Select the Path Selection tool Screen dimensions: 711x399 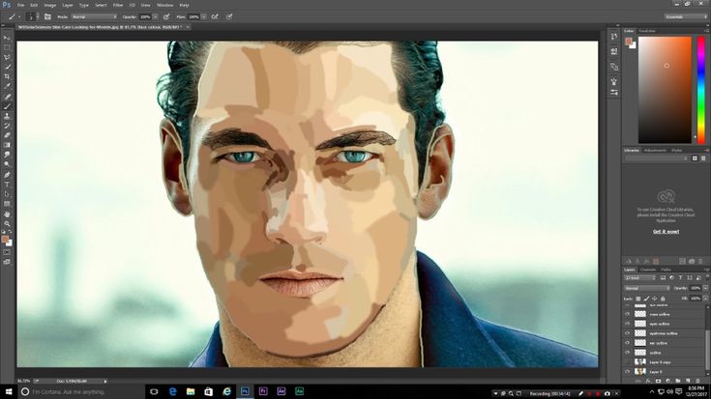pos(7,194)
